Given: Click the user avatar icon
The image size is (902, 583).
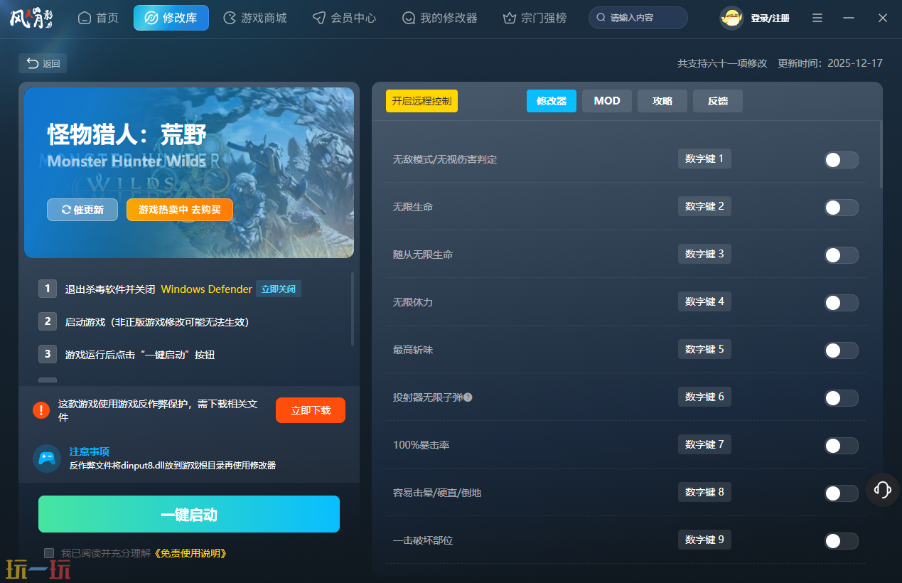Looking at the screenshot, I should [x=731, y=18].
